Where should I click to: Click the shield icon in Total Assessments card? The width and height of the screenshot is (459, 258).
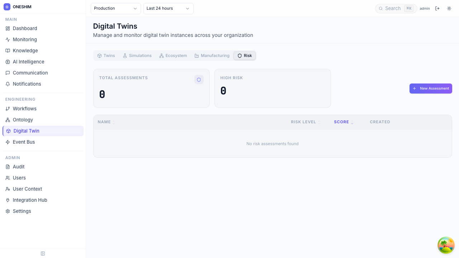coord(199,80)
